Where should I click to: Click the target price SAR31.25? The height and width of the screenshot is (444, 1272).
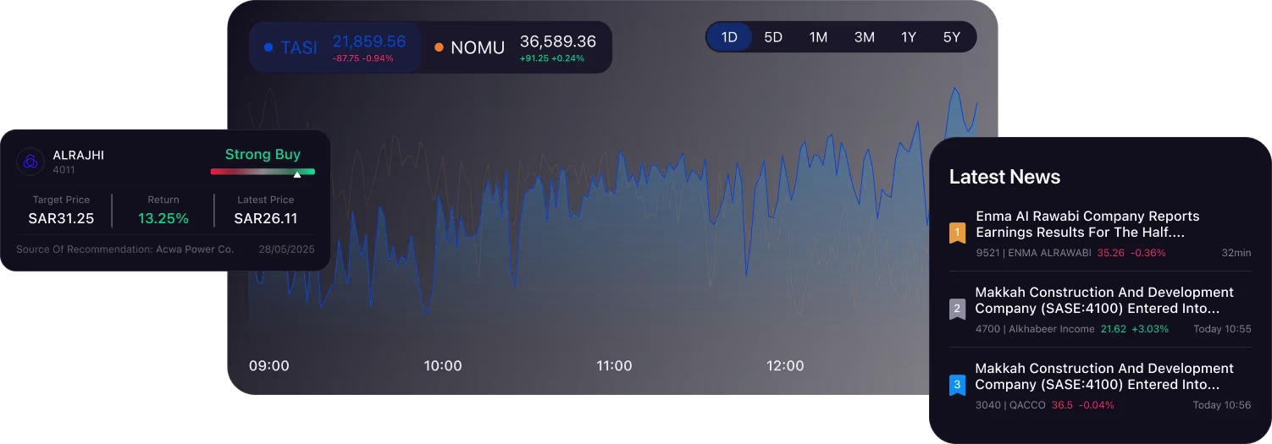pyautogui.click(x=61, y=219)
